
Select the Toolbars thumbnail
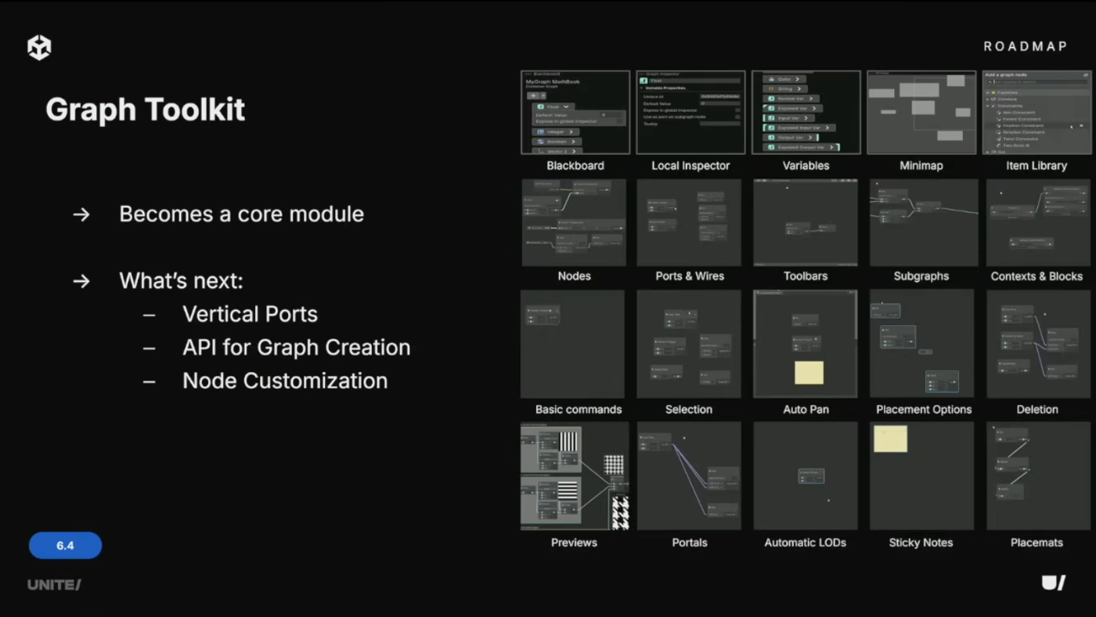[x=806, y=222]
